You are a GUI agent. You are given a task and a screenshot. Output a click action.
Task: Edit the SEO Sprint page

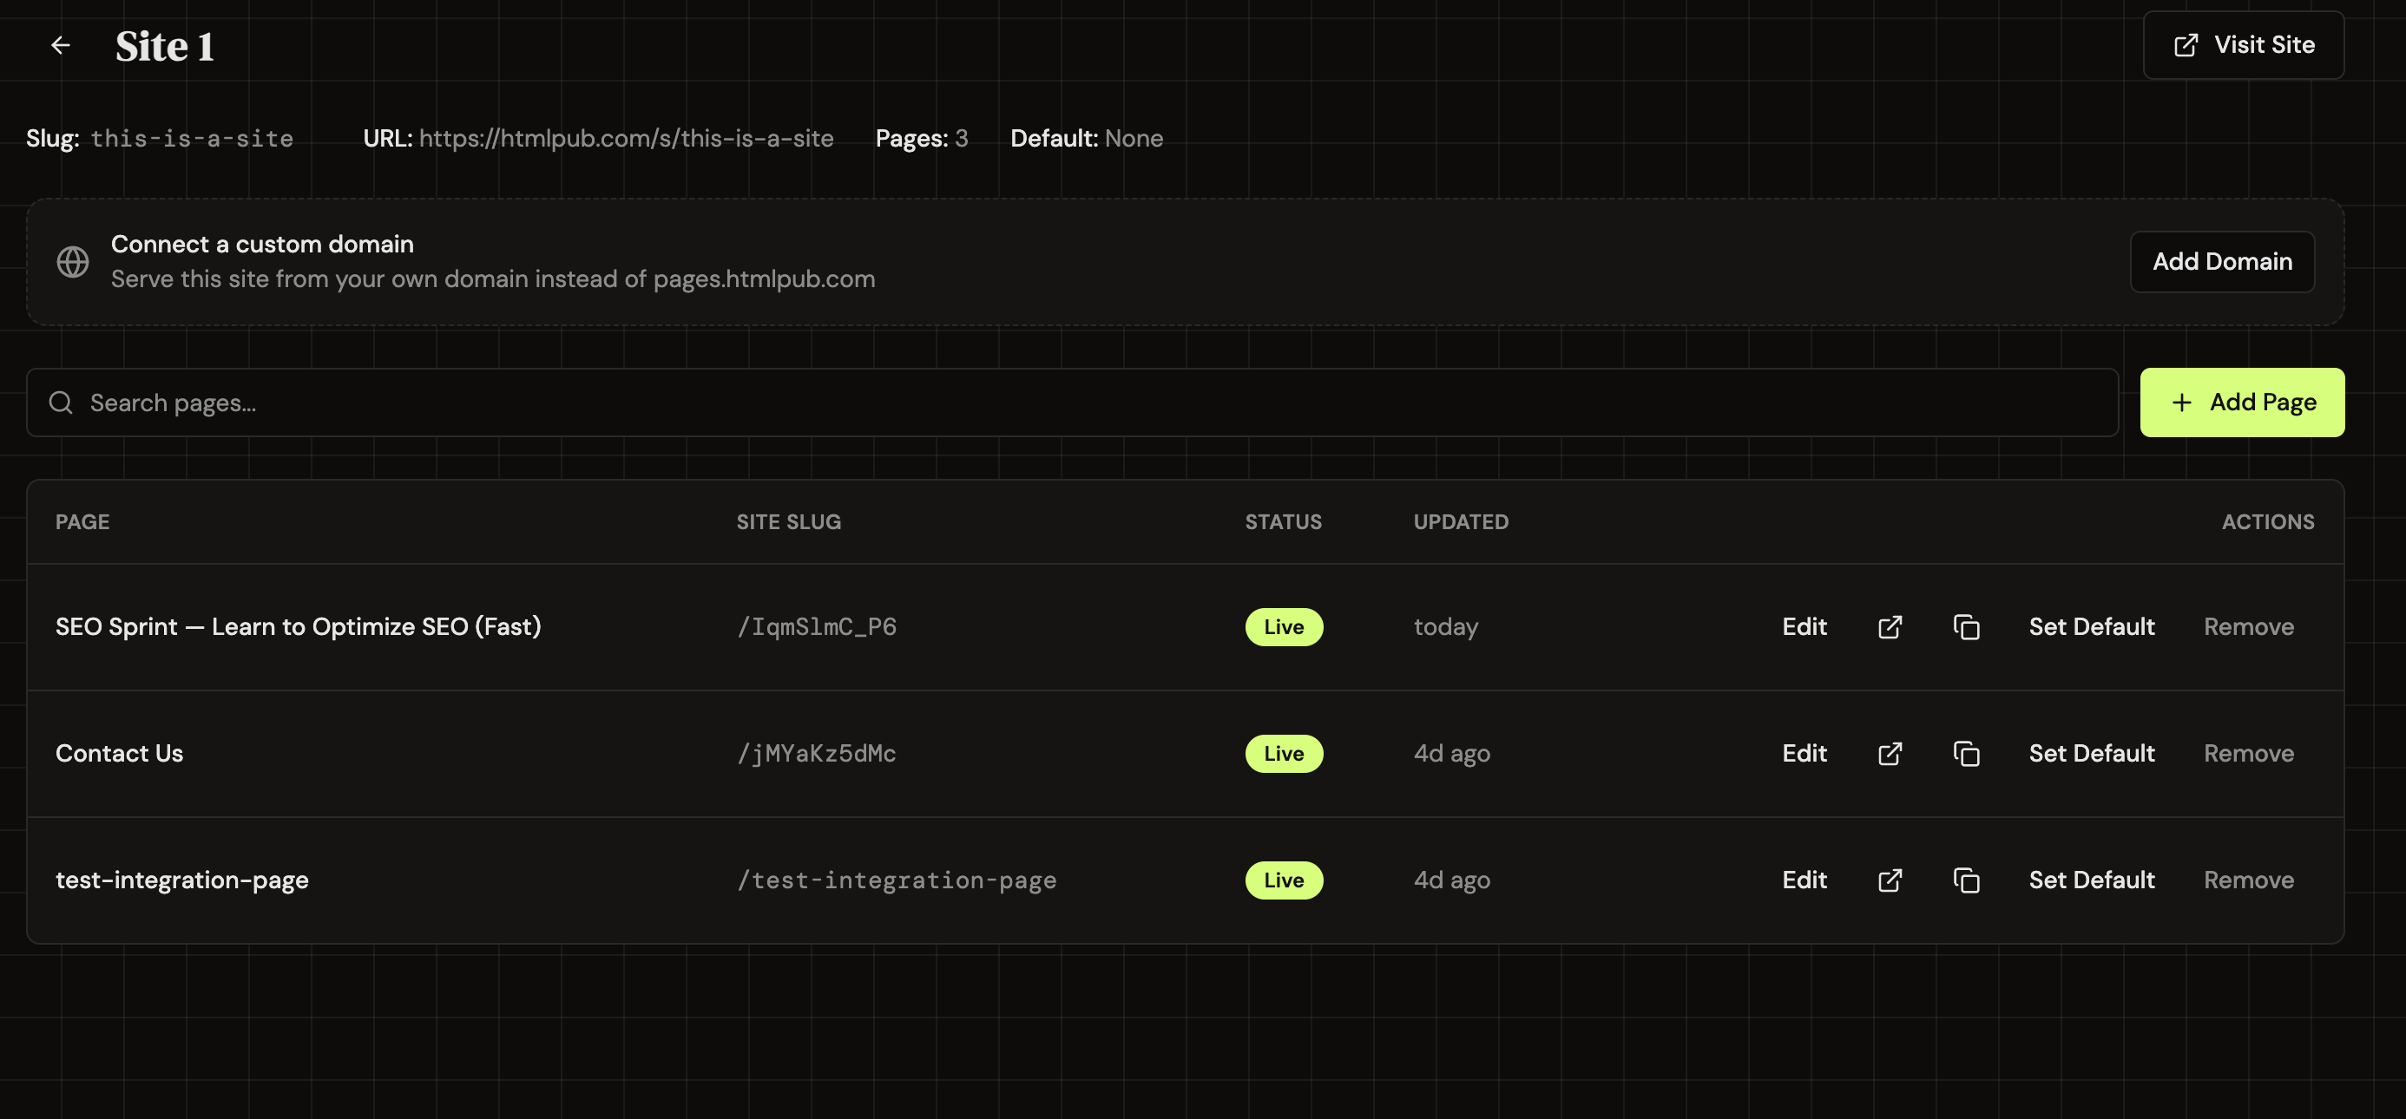click(1804, 626)
